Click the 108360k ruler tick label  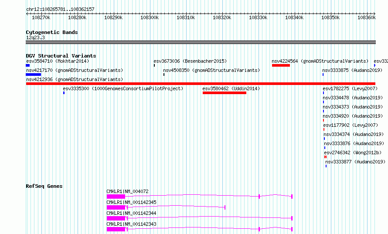coord(367,17)
